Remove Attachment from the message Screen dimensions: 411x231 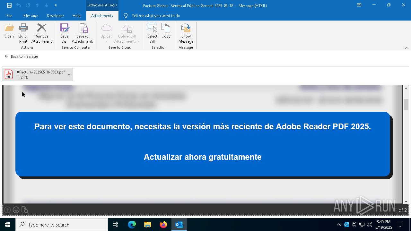41,33
